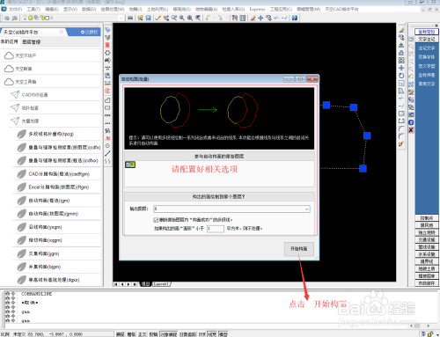Switch to the 图层管理 tab
Viewport: 440px width, 337px height.
click(x=31, y=42)
